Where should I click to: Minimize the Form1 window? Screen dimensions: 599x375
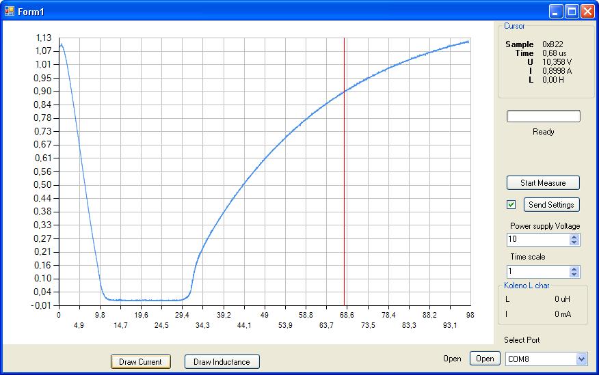pos(556,12)
